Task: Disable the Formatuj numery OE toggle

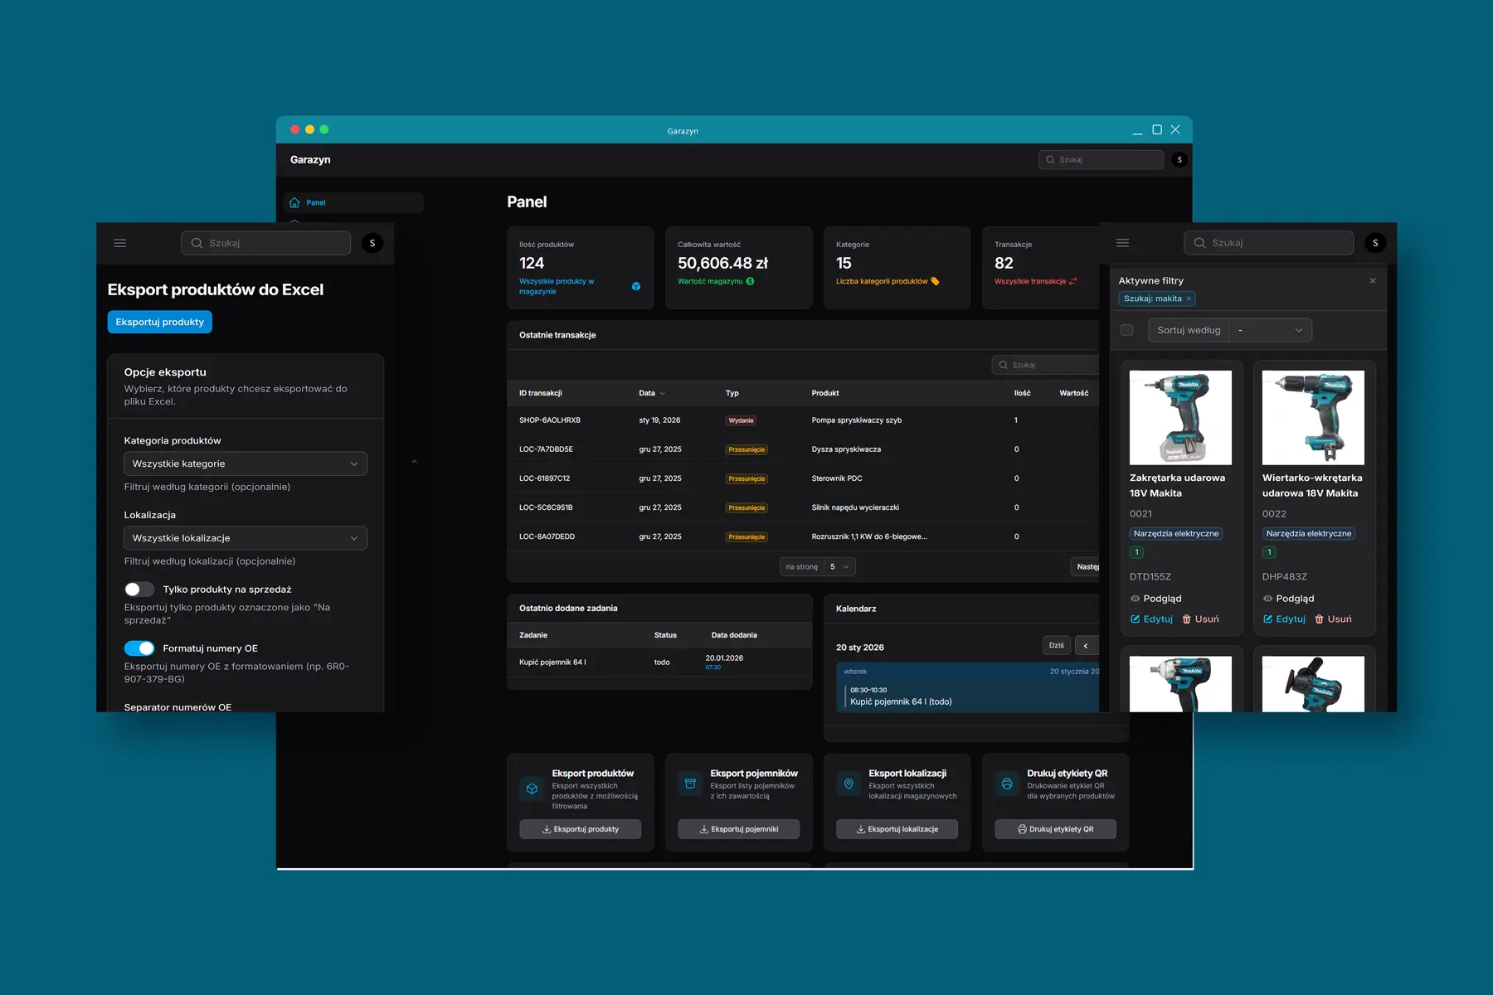Action: click(x=139, y=648)
